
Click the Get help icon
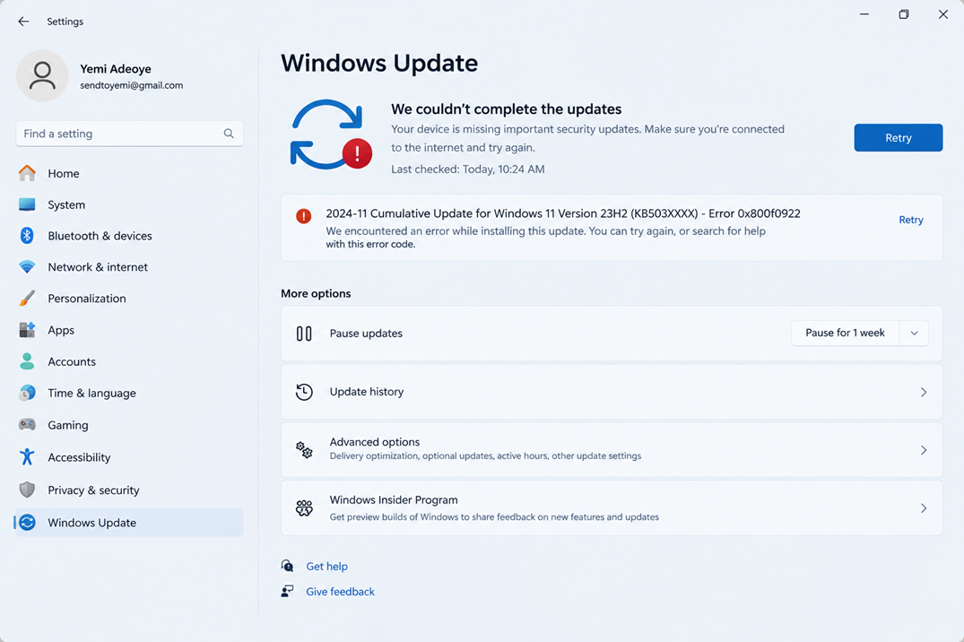(x=287, y=566)
